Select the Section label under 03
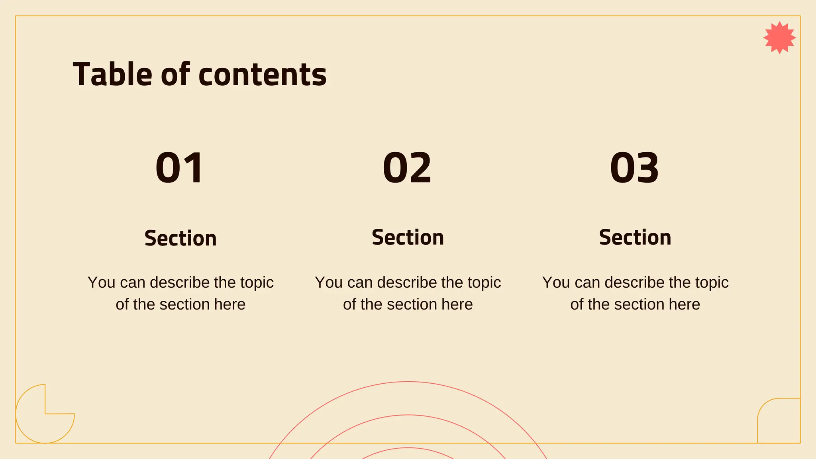The height and width of the screenshot is (459, 816). point(635,237)
